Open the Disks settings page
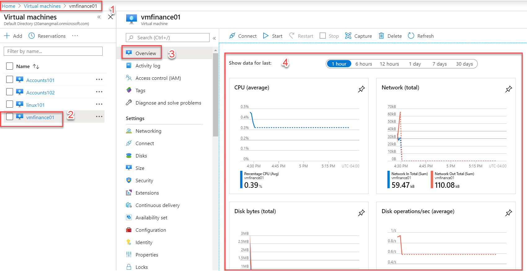 click(141, 156)
